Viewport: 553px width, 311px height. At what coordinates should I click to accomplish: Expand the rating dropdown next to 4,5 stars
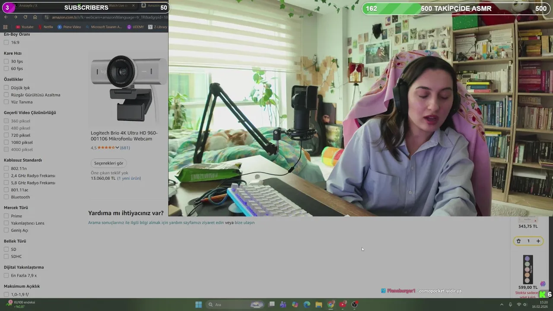coord(117,148)
